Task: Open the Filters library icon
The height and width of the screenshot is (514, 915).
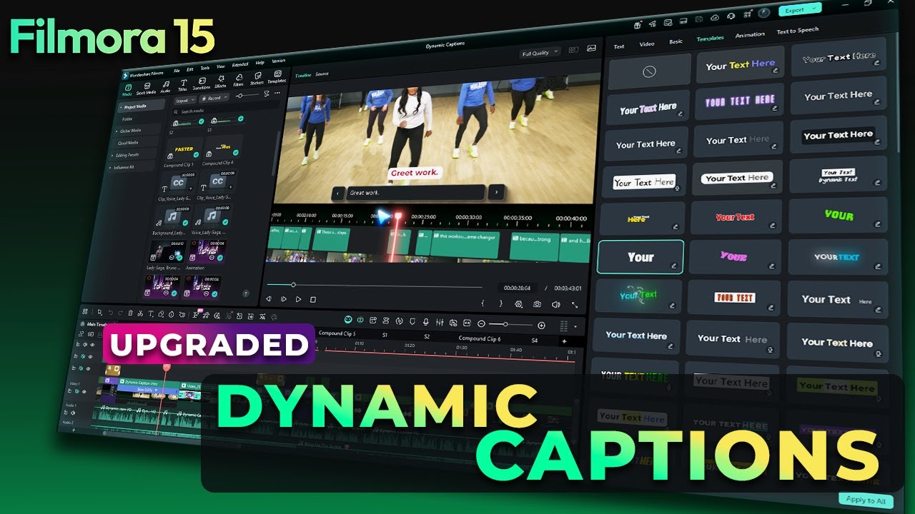Action: (239, 77)
